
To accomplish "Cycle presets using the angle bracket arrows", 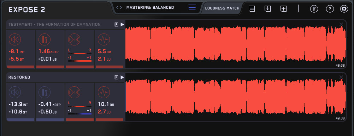I will pyautogui.click(x=119, y=7).
